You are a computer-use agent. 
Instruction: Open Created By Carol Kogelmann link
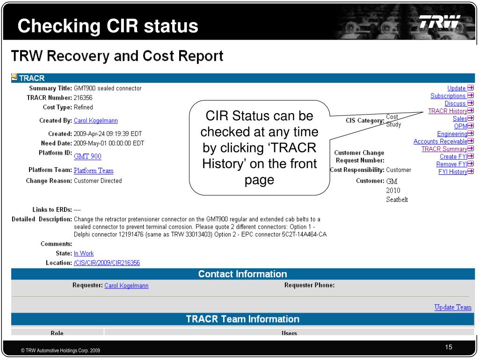95,121
